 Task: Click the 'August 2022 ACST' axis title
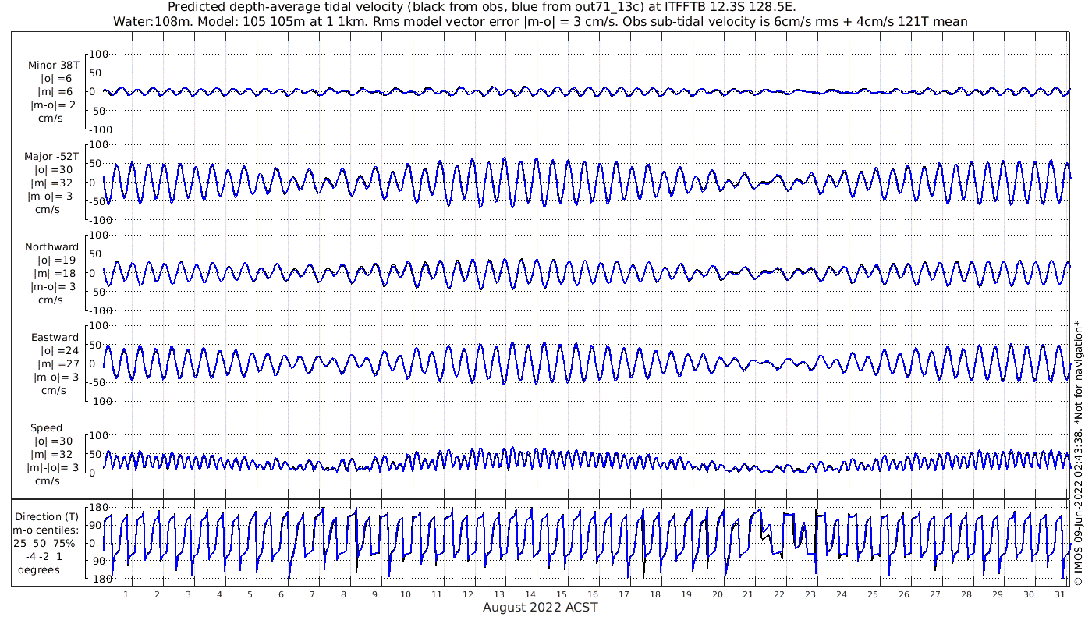point(540,607)
